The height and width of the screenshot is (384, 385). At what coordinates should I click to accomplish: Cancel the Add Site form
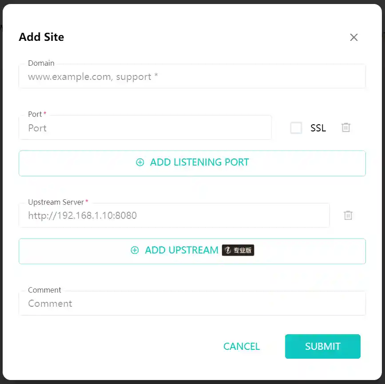point(242,346)
